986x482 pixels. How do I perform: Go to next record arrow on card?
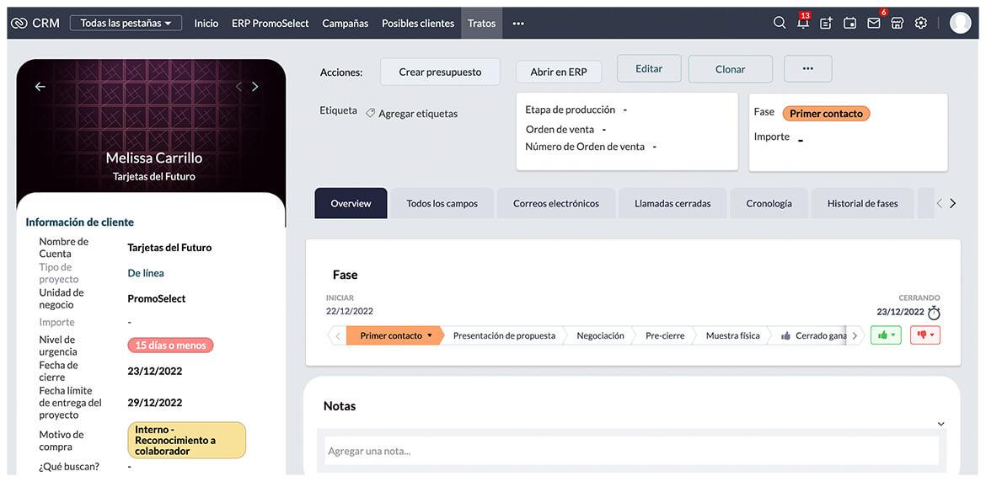pos(255,87)
